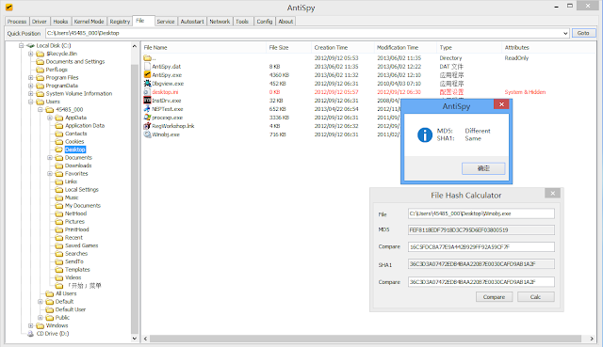Screen dimensions: 603x347
Task: Expand the $Recycle.Bin tree node
Action: tap(31, 54)
